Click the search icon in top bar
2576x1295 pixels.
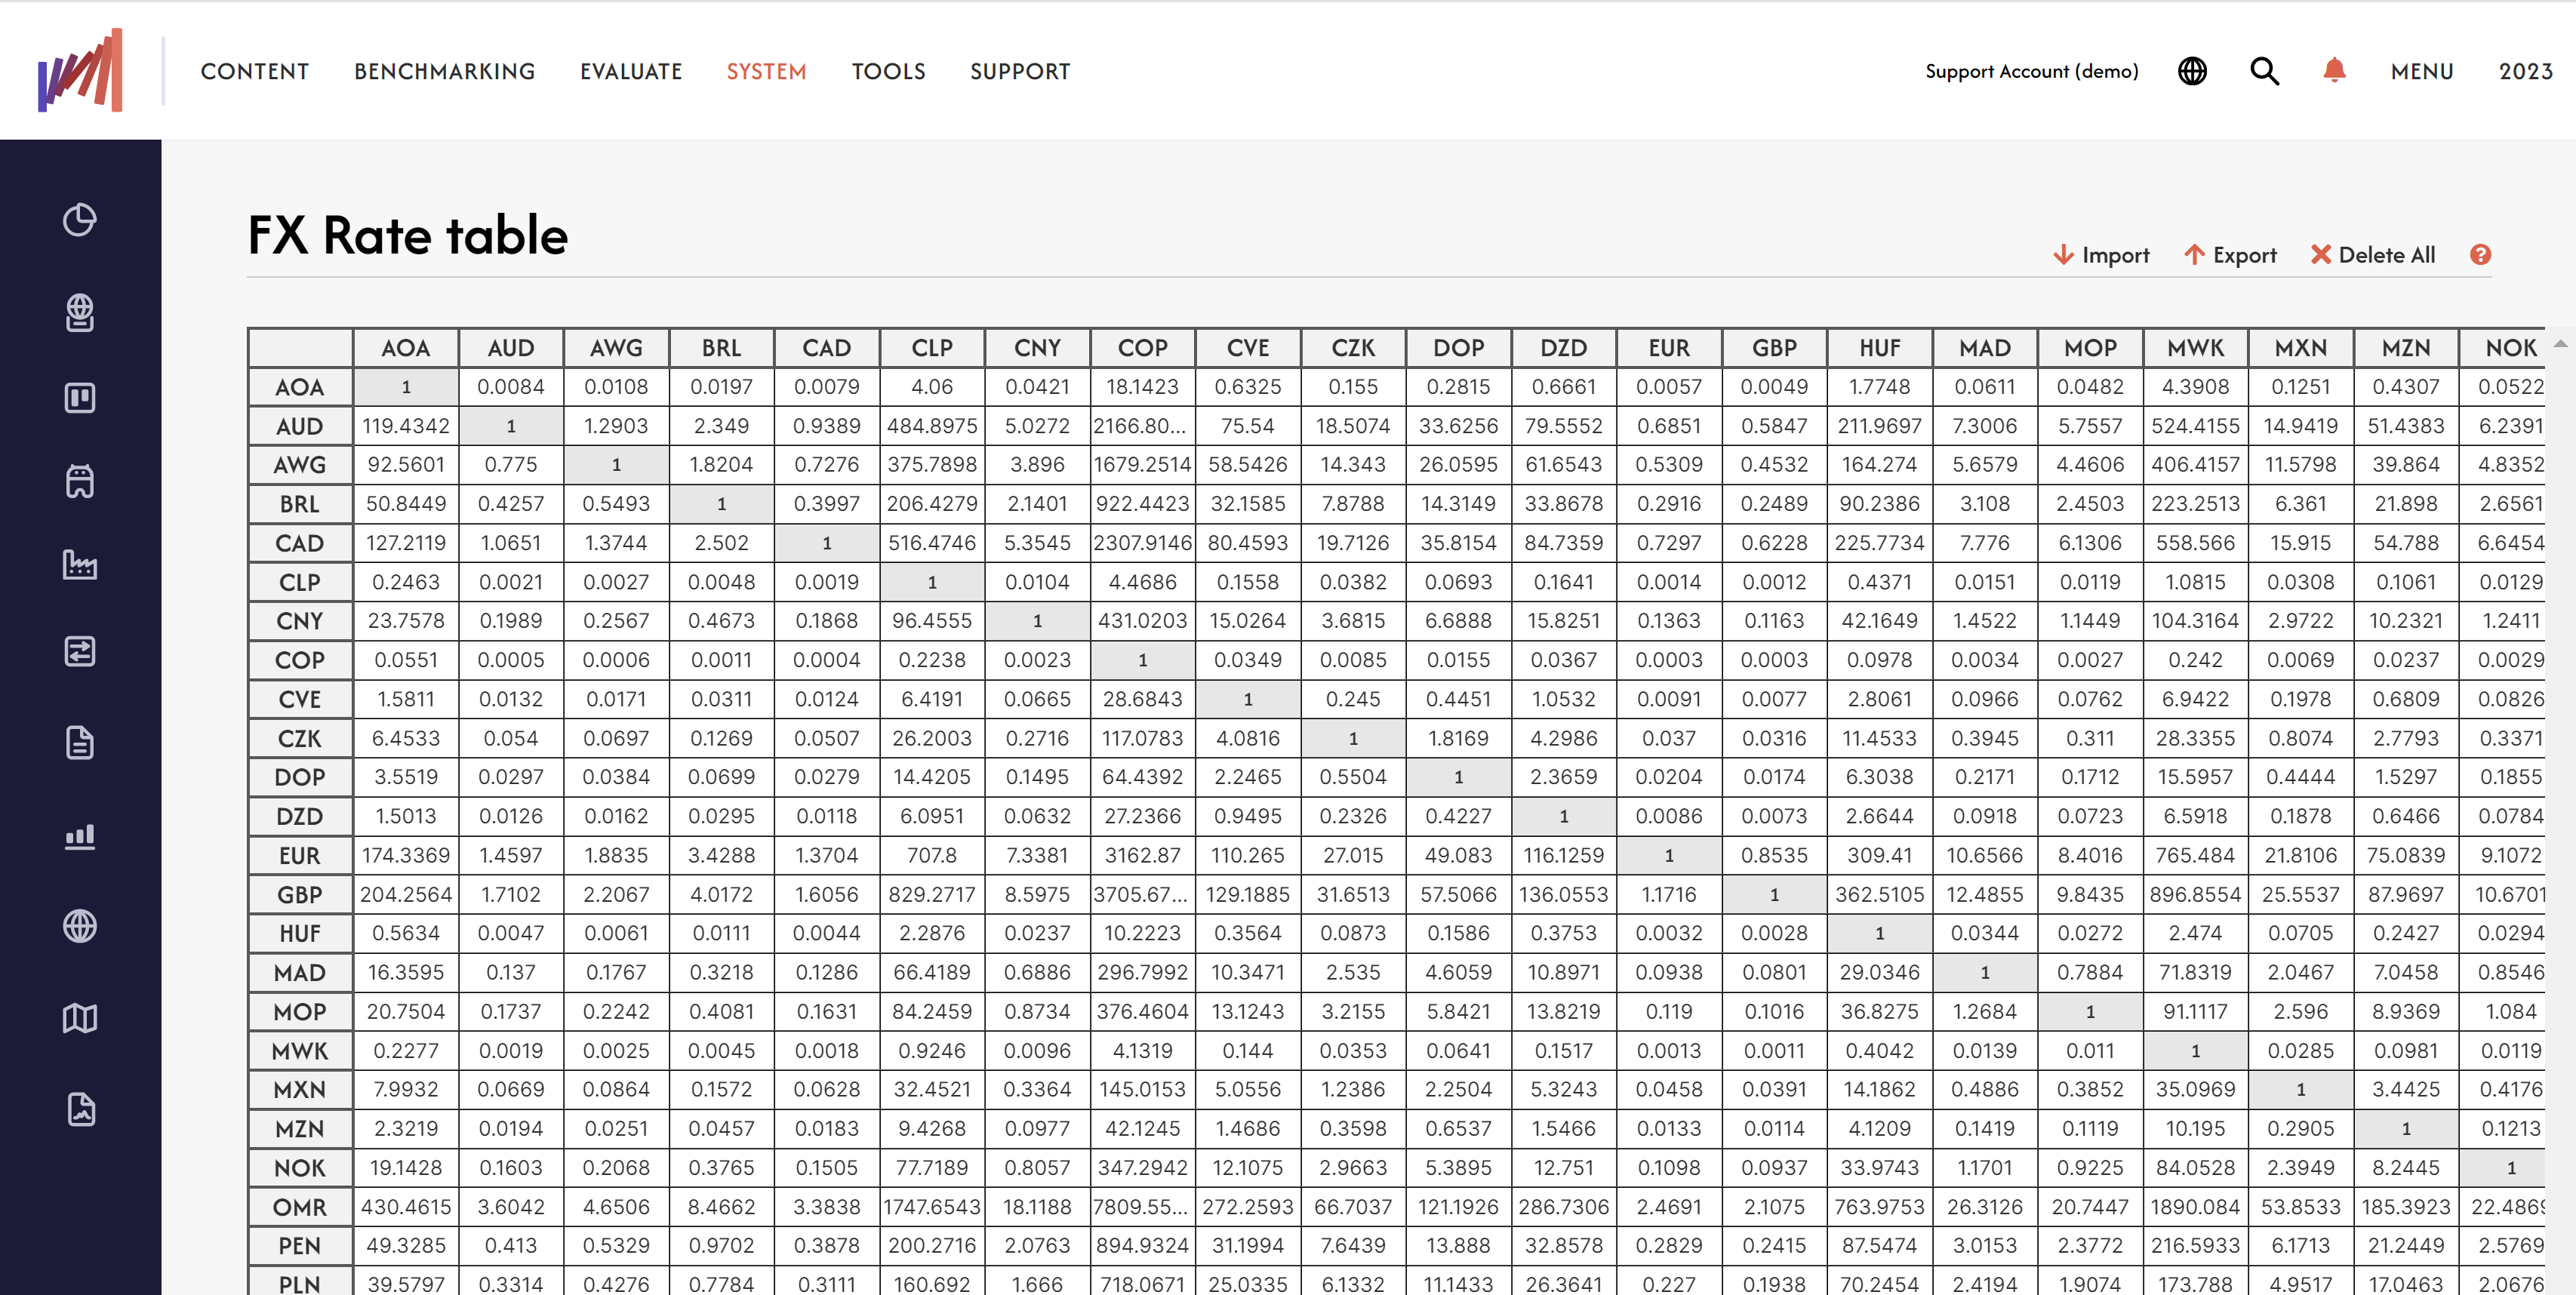coord(2264,69)
